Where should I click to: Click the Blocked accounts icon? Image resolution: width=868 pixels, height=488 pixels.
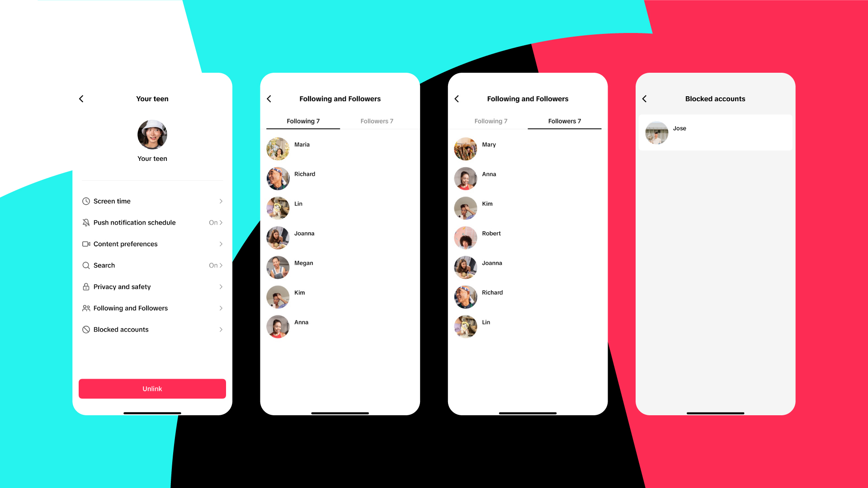(85, 329)
